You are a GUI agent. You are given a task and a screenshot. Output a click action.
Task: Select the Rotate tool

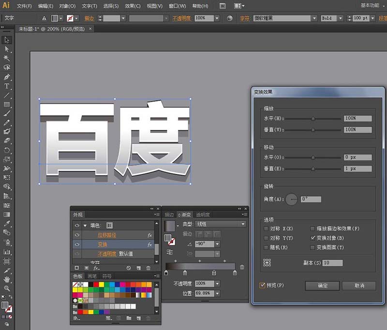[x=7, y=150]
